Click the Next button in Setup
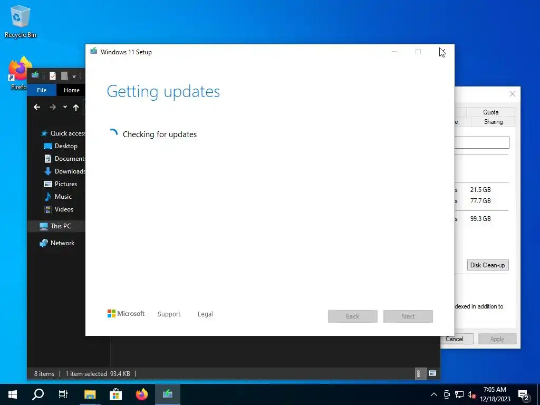Viewport: 540px width, 405px height. click(x=408, y=316)
